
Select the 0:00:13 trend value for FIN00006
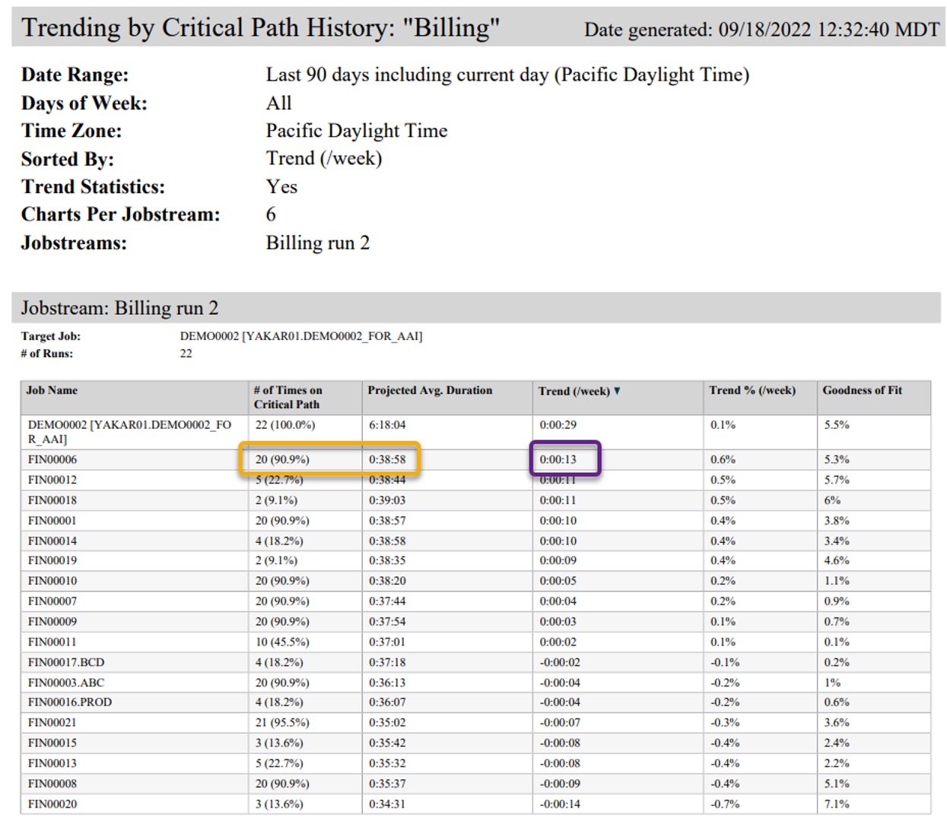(558, 459)
